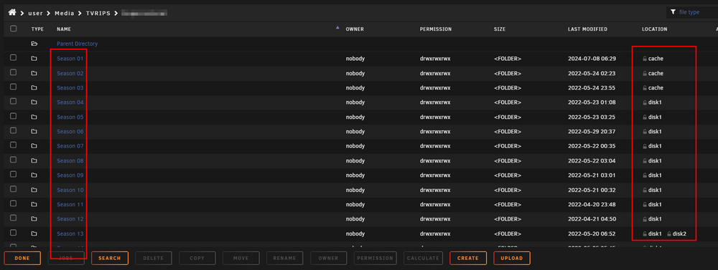Tick the checkbox for Season 03
The width and height of the screenshot is (718, 270).
coord(13,87)
